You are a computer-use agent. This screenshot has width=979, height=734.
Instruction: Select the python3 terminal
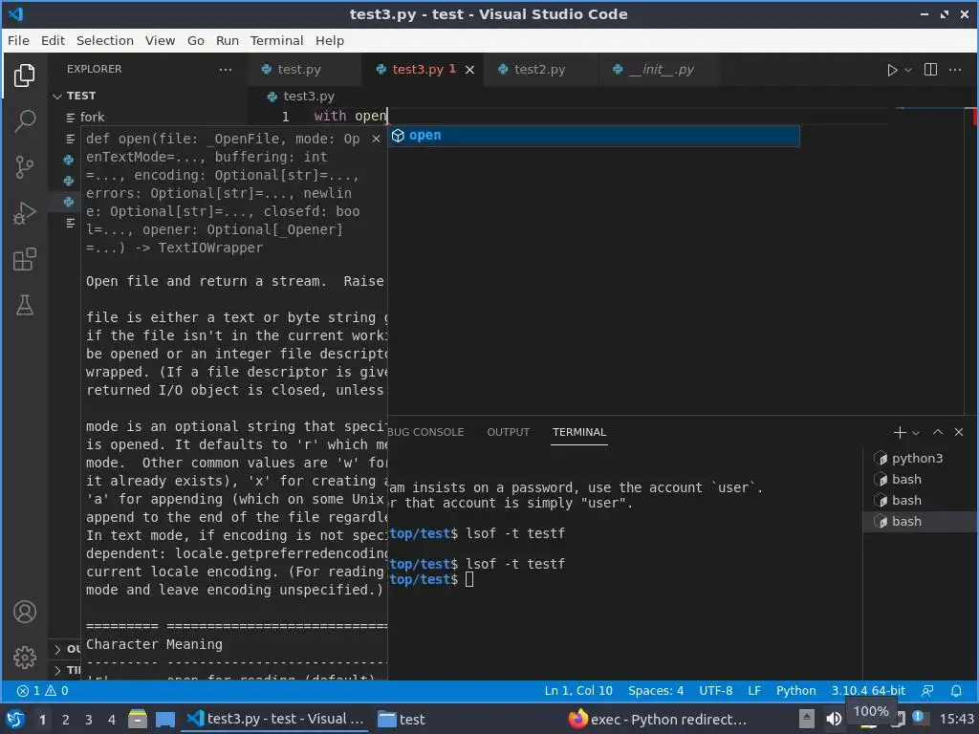click(x=917, y=458)
